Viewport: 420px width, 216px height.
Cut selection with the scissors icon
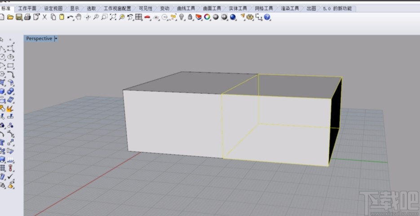[44, 18]
